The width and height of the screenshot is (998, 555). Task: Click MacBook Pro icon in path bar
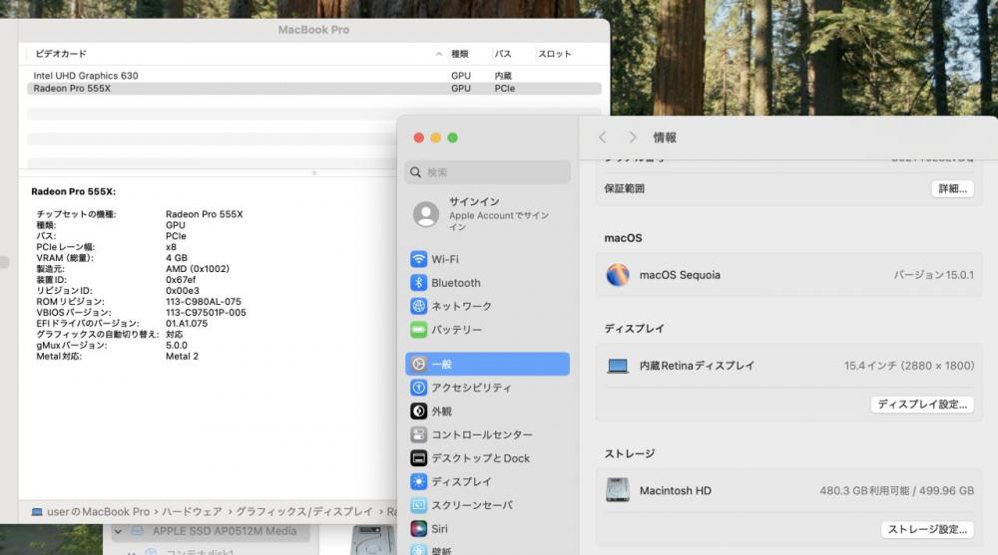point(37,512)
